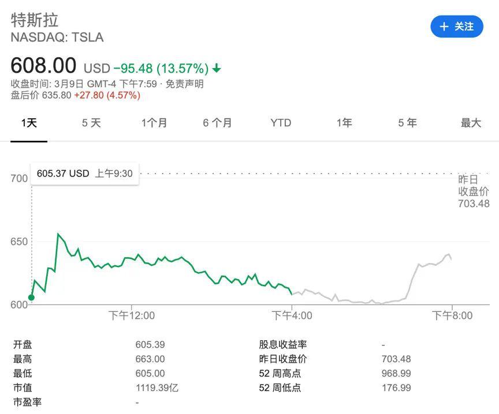499x414 pixels.
Task: Click the 703.48 table value
Action: coord(396,359)
